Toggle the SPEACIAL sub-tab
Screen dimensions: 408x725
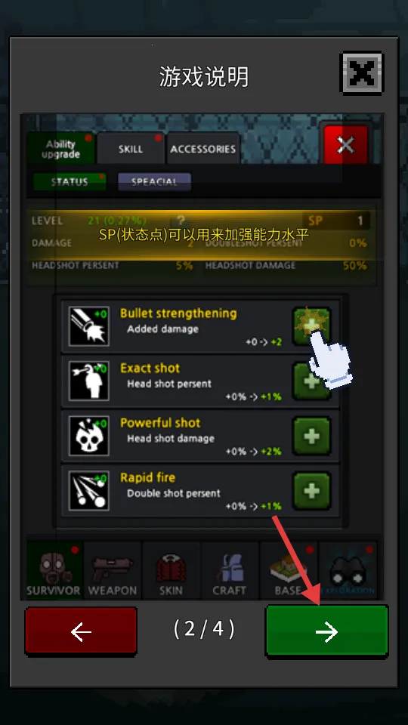(x=154, y=182)
